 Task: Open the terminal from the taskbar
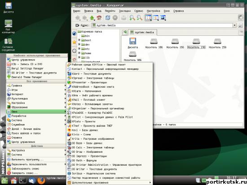coord(23,181)
